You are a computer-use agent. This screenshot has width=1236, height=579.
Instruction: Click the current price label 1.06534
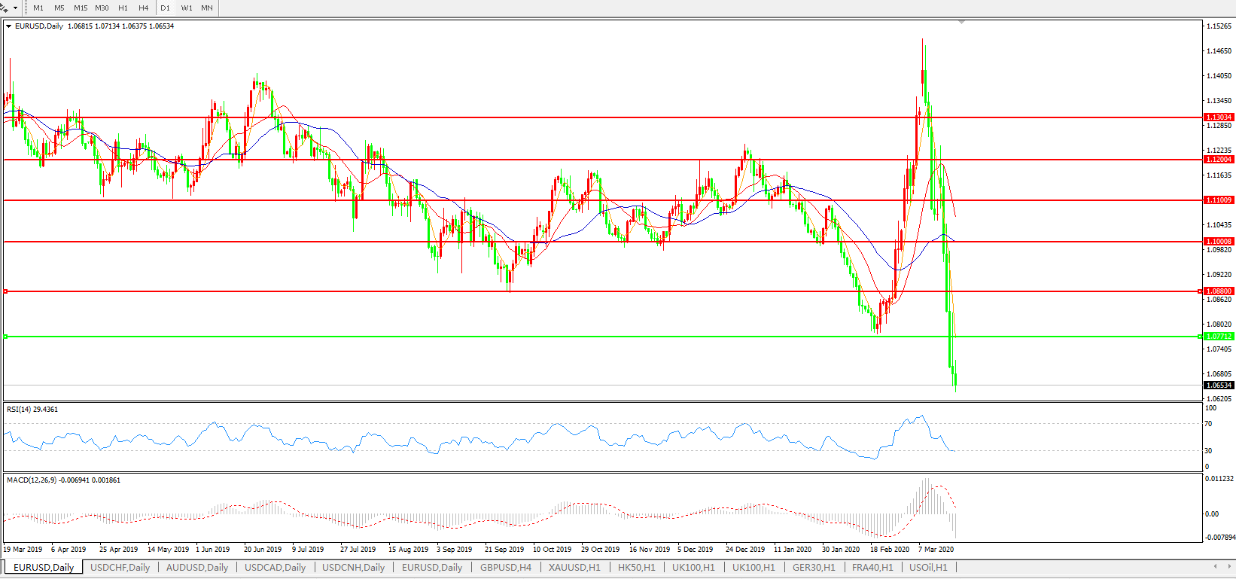click(x=1219, y=385)
